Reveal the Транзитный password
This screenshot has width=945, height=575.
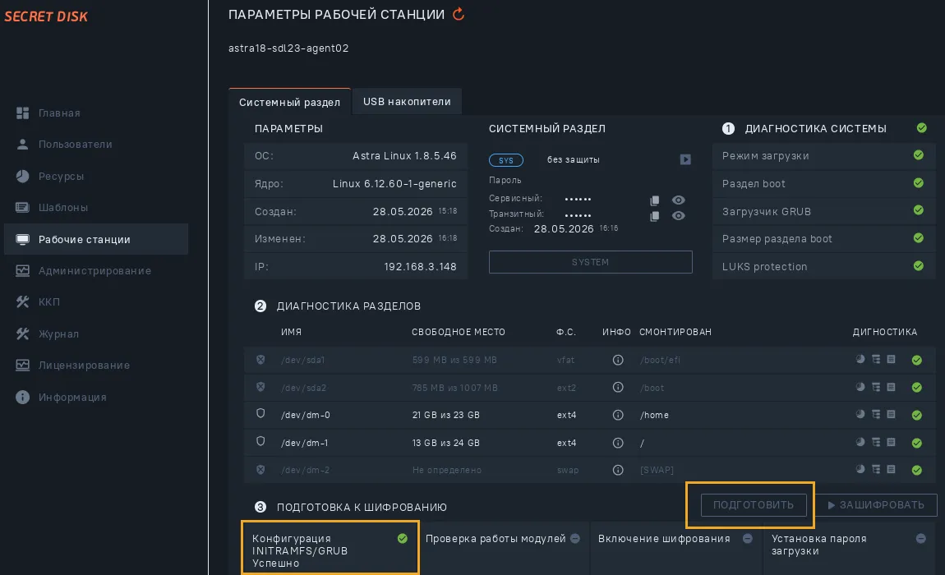679,216
